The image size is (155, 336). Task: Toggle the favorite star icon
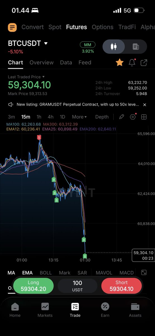point(120,62)
